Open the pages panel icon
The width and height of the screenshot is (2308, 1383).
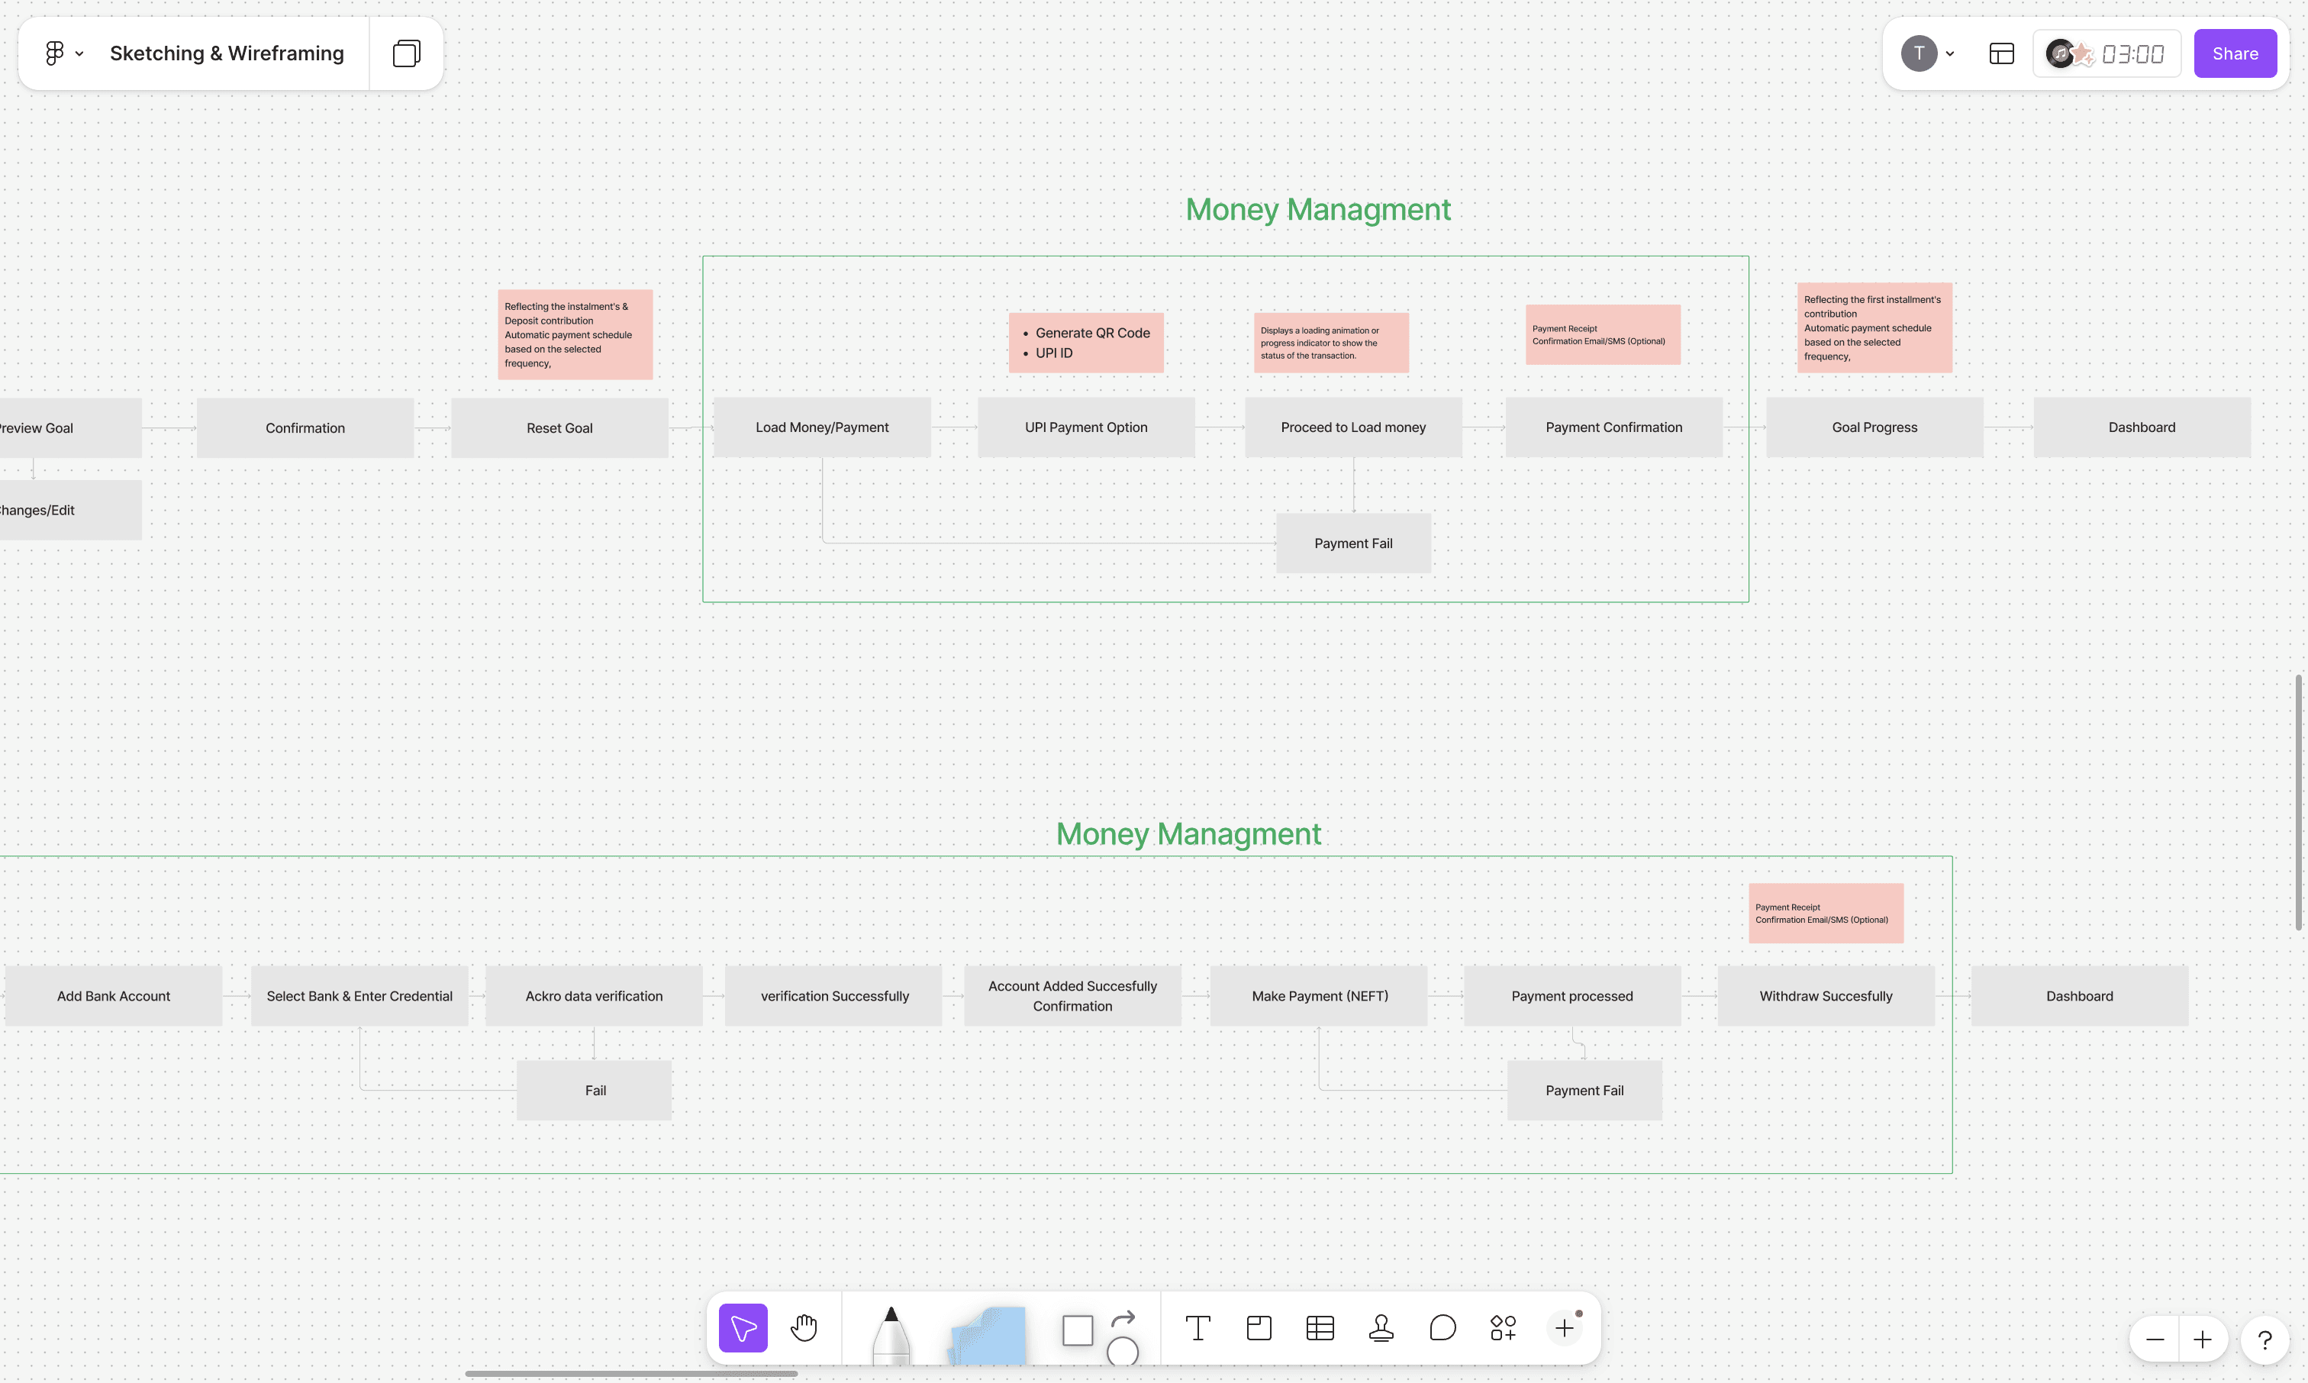coord(406,53)
